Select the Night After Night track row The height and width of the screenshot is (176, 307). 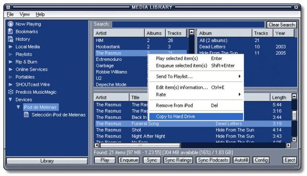coord(193,136)
